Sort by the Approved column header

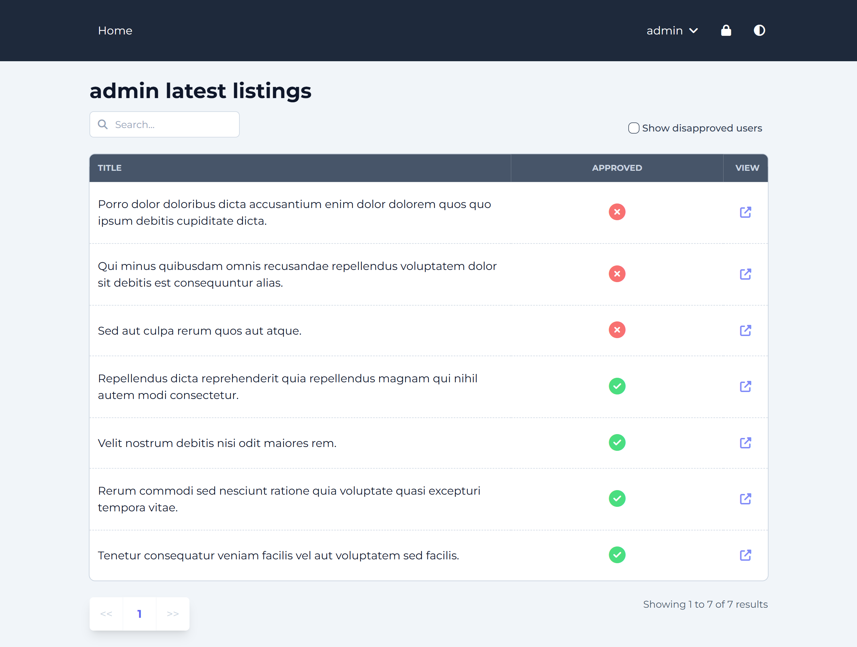[x=617, y=168]
